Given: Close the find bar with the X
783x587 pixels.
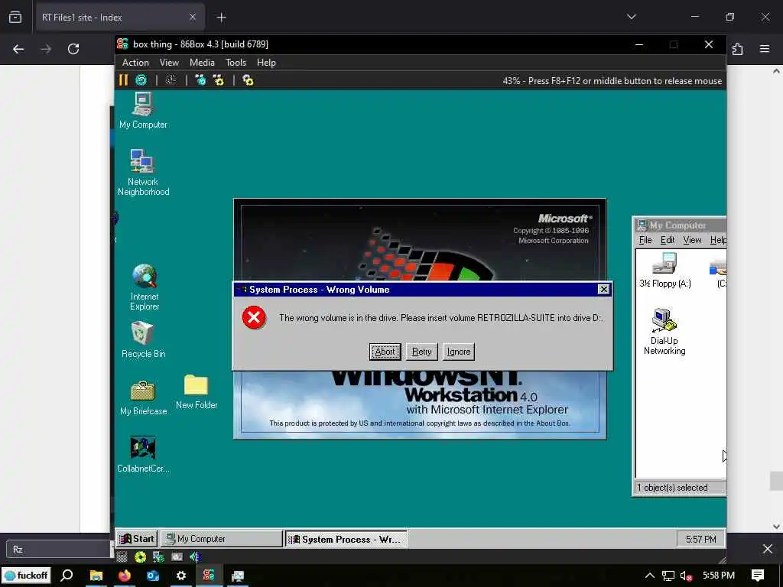Looking at the screenshot, I should pyautogui.click(x=768, y=549).
